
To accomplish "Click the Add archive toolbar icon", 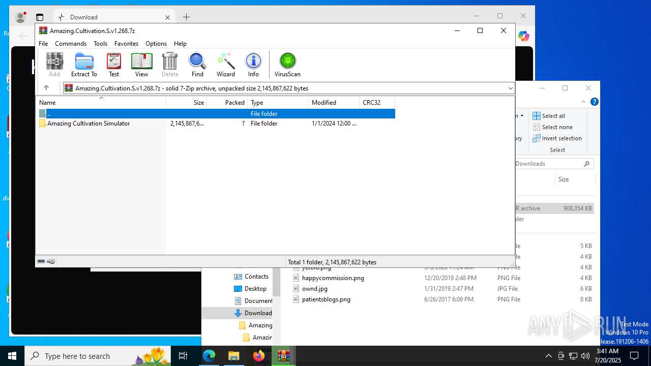I will coord(54,65).
